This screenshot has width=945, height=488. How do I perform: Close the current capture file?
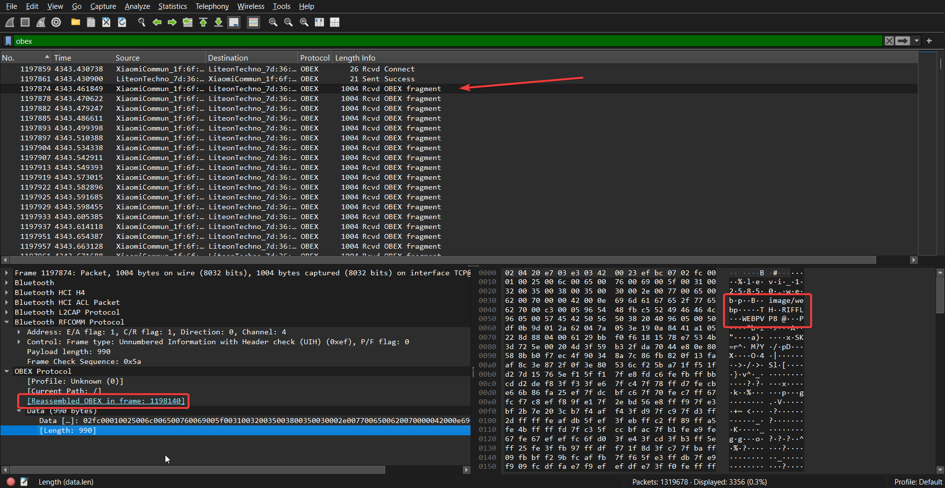click(x=106, y=22)
